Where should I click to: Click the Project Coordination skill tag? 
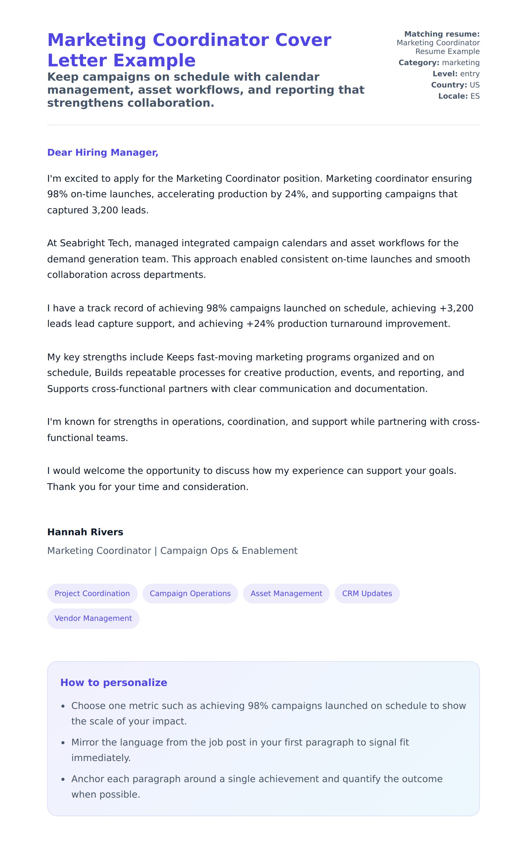point(92,593)
